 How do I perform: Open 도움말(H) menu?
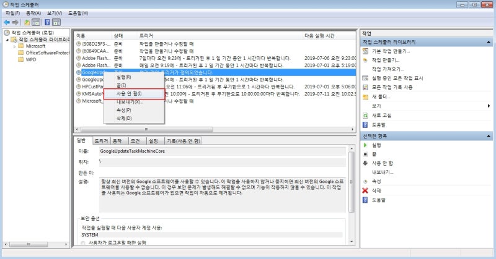tap(78, 13)
